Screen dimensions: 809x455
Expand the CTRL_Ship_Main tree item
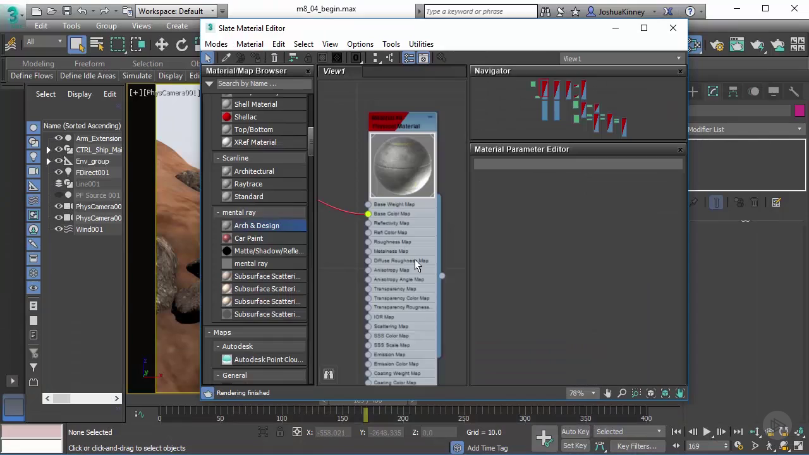point(48,150)
